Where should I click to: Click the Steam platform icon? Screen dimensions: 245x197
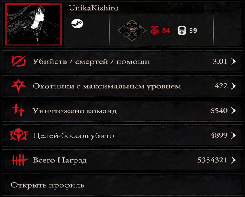[77, 24]
